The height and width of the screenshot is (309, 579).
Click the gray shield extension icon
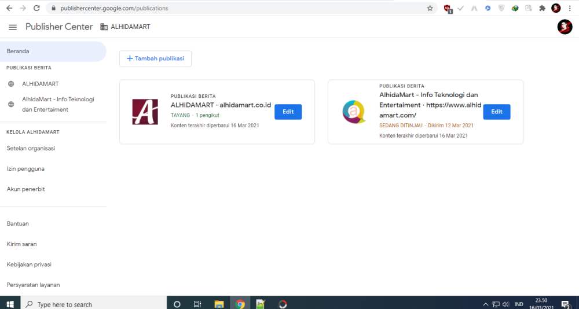[501, 8]
